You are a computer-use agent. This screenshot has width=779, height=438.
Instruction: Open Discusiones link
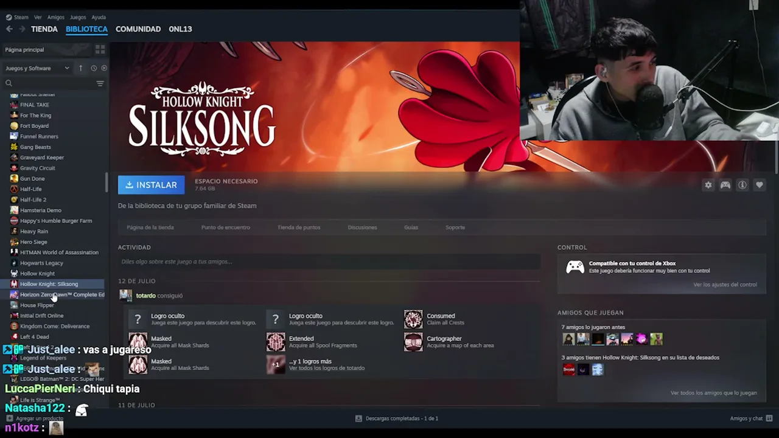(362, 228)
